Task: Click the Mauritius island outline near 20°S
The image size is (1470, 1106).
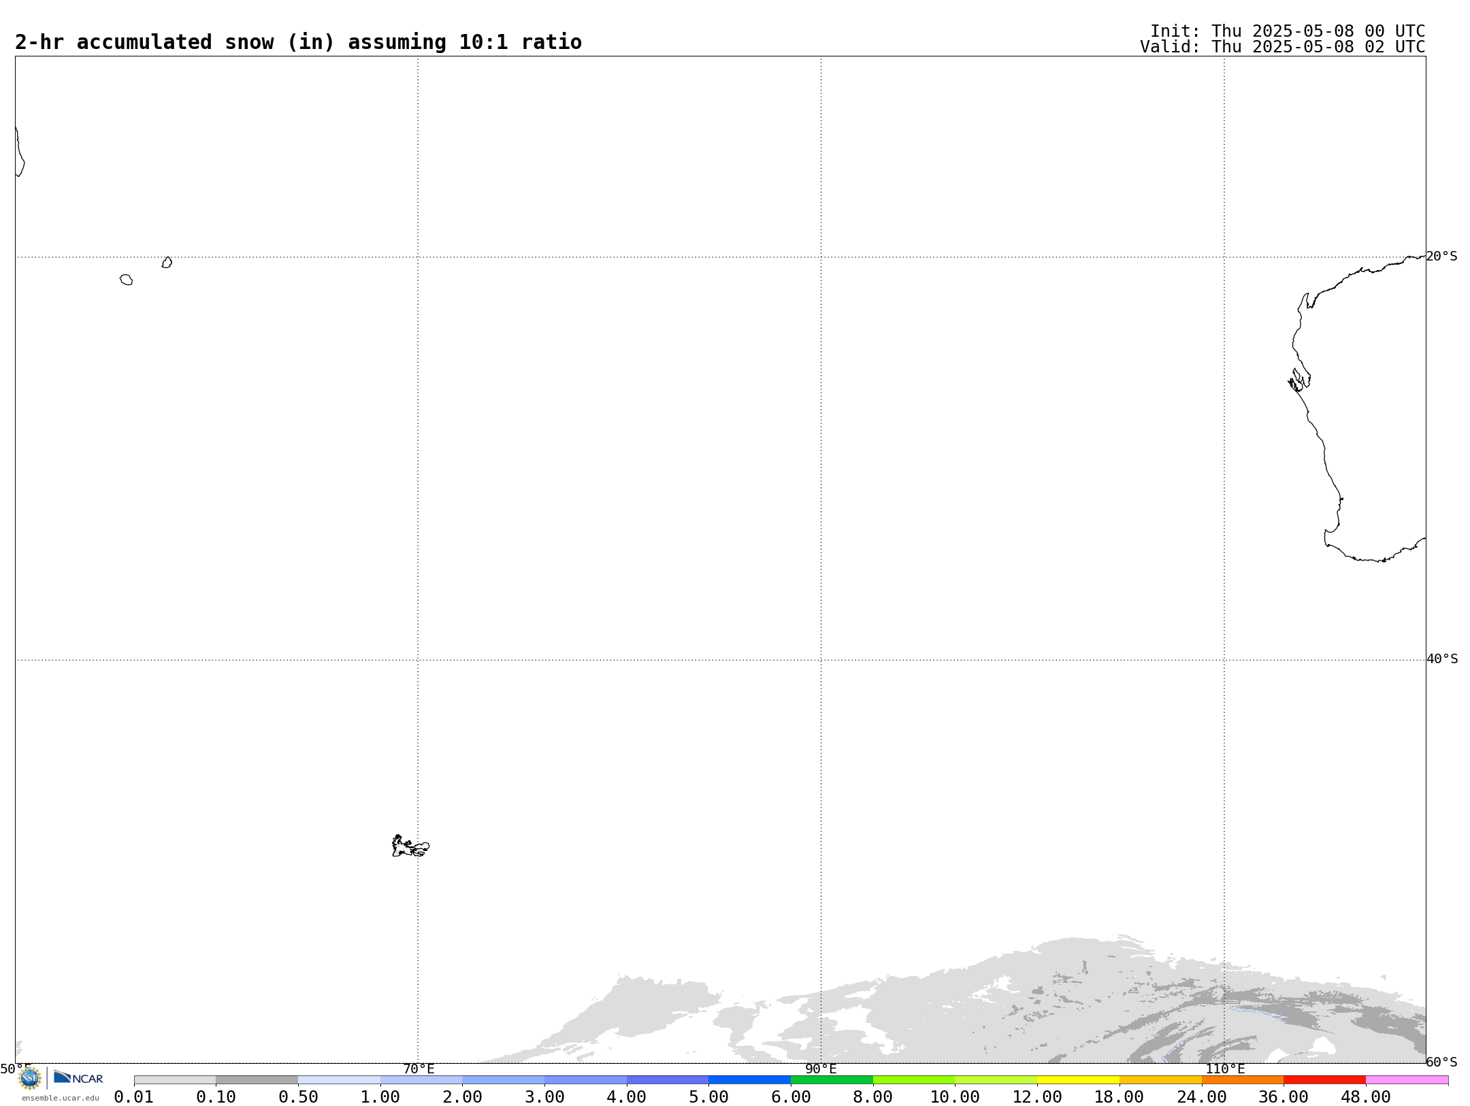Action: click(167, 263)
